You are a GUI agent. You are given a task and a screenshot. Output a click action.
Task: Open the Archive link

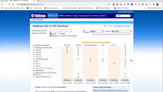(x=128, y=26)
